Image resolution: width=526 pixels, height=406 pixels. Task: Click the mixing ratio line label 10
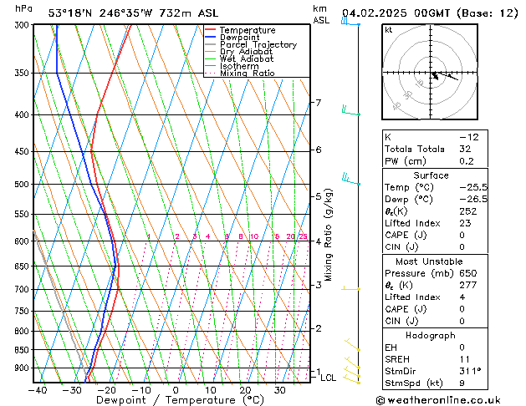pyautogui.click(x=254, y=236)
